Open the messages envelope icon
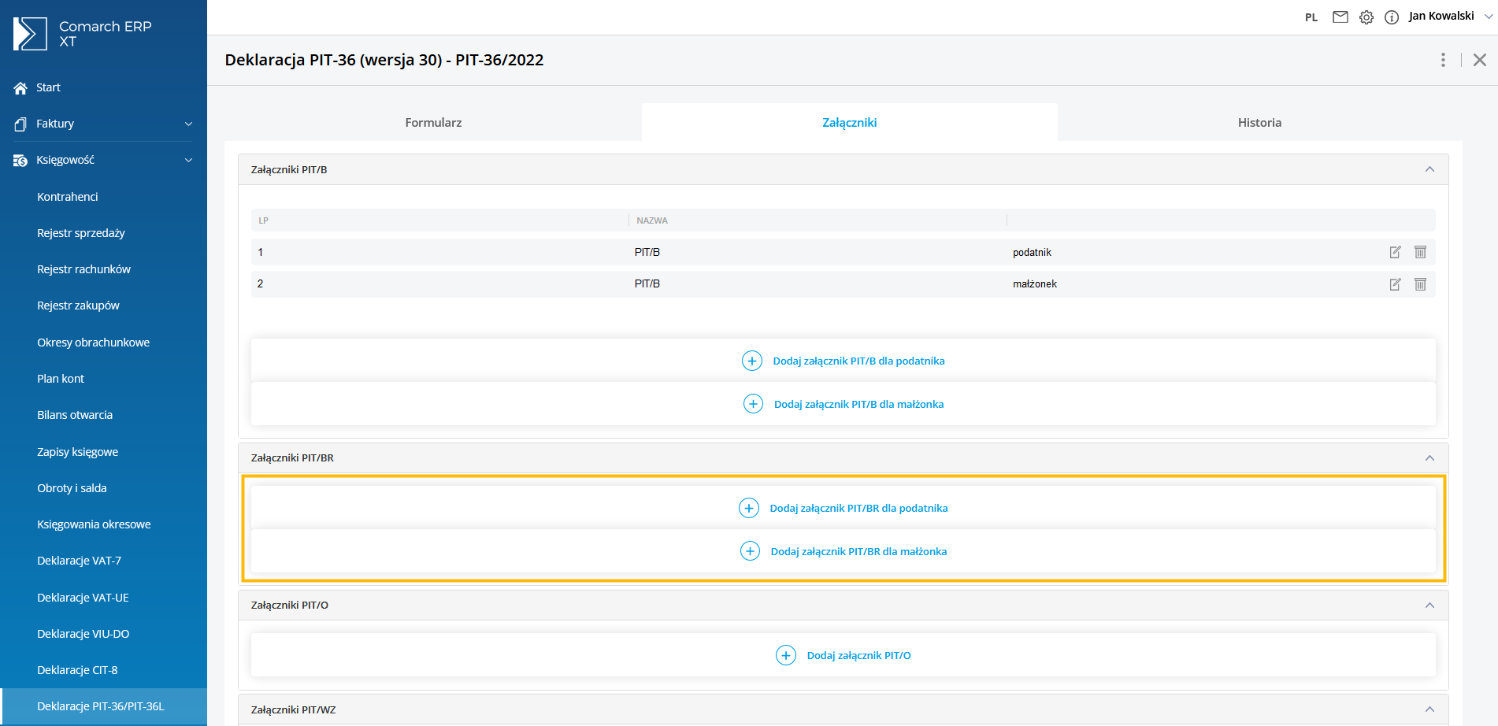1498x726 pixels. click(1340, 17)
